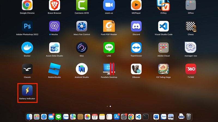Launch LINE from the Launchpad grid
Image resolution: width=218 pixels, height=122 pixels.
coord(109,48)
